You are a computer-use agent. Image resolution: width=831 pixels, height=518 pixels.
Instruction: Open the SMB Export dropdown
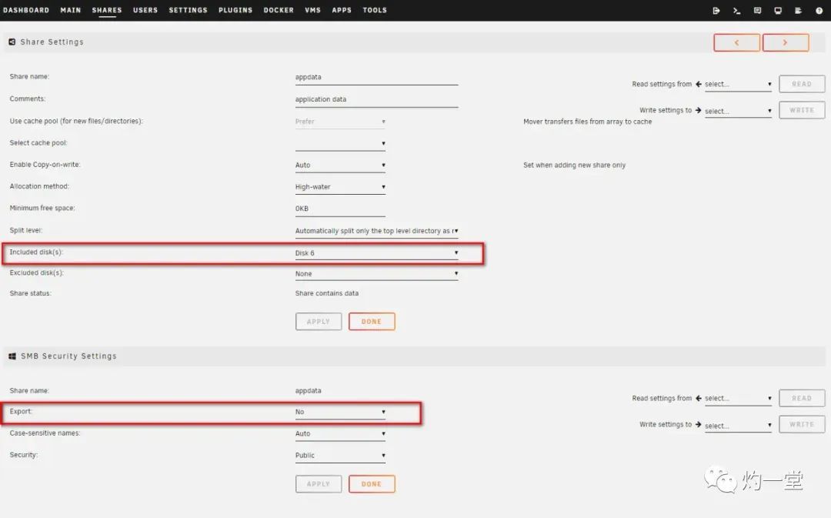[340, 413]
